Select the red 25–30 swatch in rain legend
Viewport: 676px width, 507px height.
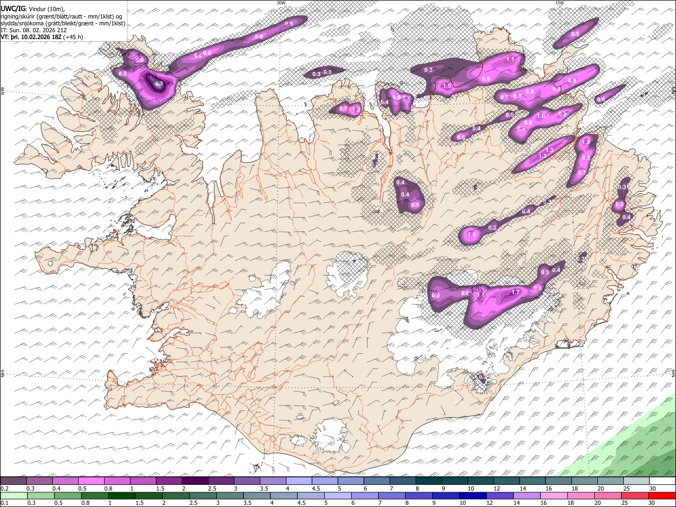[x=635, y=495]
